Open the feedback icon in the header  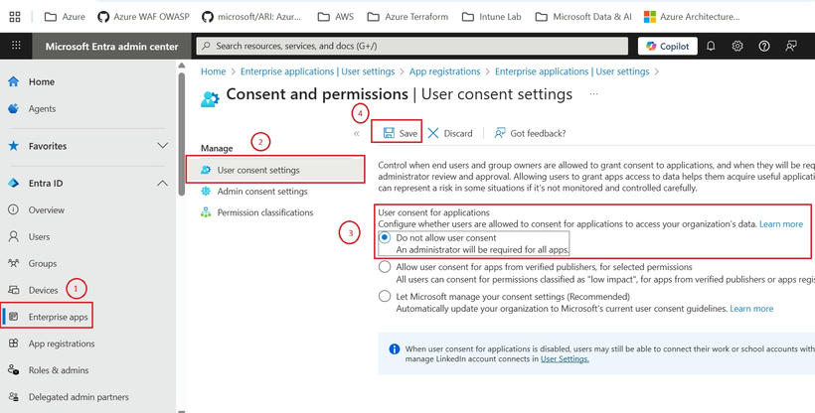[790, 47]
